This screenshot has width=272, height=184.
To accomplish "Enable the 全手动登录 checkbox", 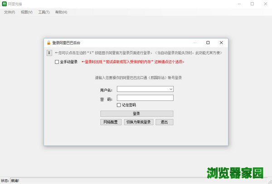I will tap(57, 62).
